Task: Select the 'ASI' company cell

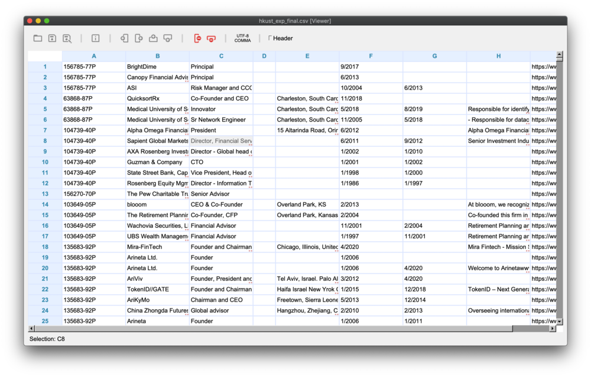Action: 158,88
